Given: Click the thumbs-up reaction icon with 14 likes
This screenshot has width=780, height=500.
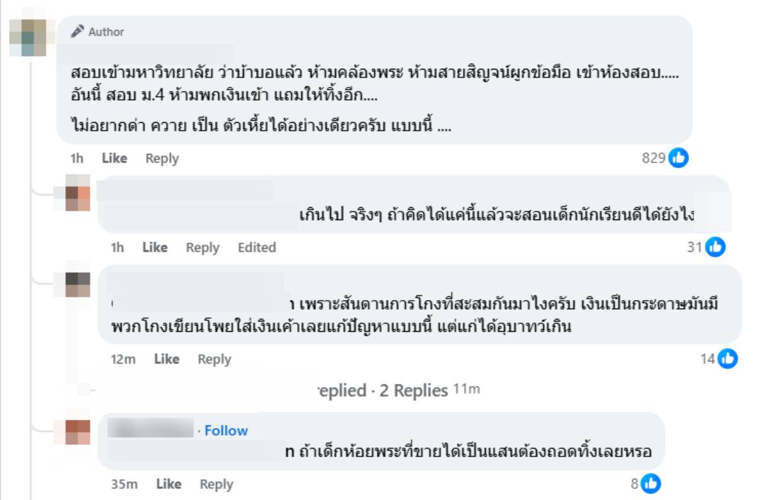Looking at the screenshot, I should 727,358.
